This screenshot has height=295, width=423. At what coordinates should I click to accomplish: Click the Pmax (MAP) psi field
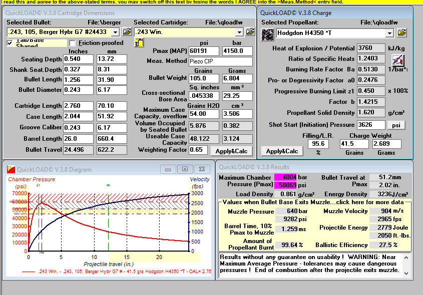(x=204, y=51)
